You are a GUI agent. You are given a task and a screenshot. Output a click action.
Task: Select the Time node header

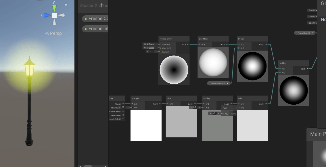pyautogui.click(x=117, y=98)
